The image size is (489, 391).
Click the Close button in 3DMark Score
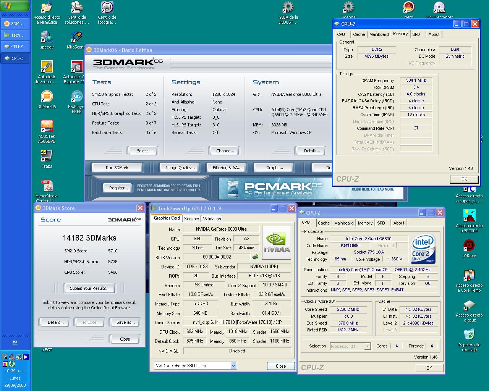pyautogui.click(x=125, y=339)
